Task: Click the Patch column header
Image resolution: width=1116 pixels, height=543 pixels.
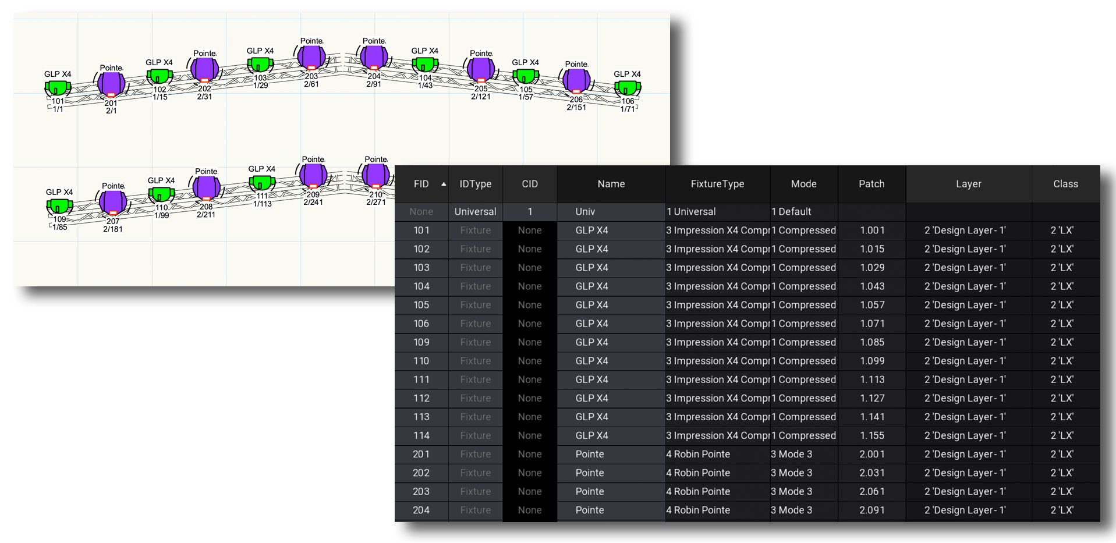Action: (x=872, y=184)
